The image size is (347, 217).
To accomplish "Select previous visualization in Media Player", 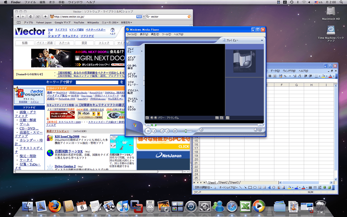I will [152, 118].
